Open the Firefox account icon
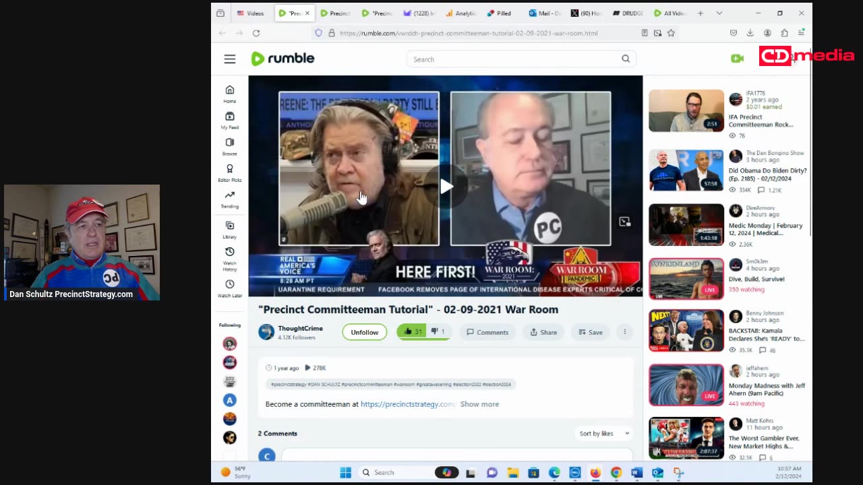 coord(767,33)
